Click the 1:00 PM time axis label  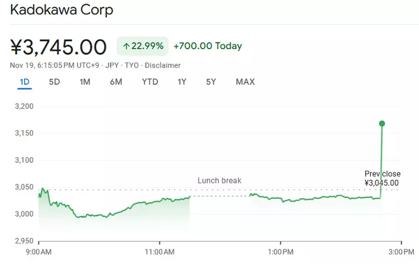point(281,251)
